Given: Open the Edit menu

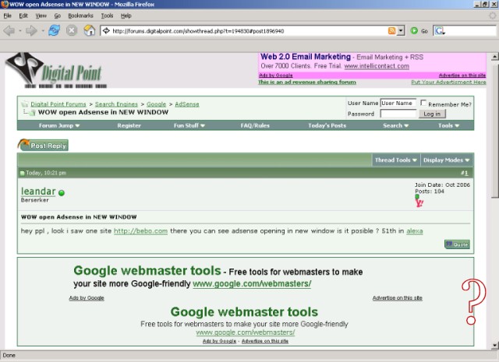Looking at the screenshot, I should click(x=23, y=16).
